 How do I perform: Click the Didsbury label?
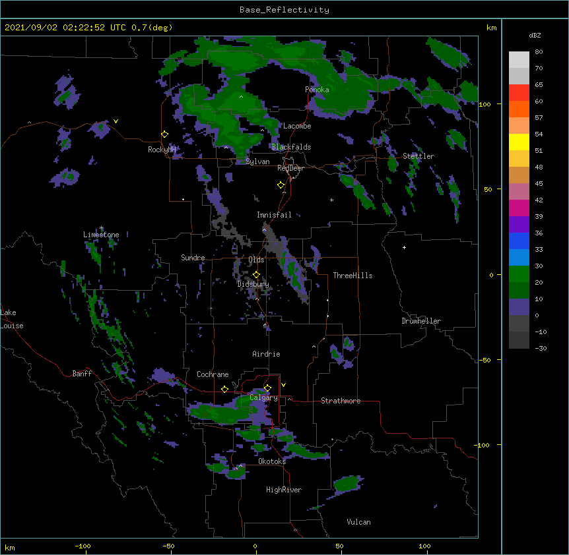point(253,284)
